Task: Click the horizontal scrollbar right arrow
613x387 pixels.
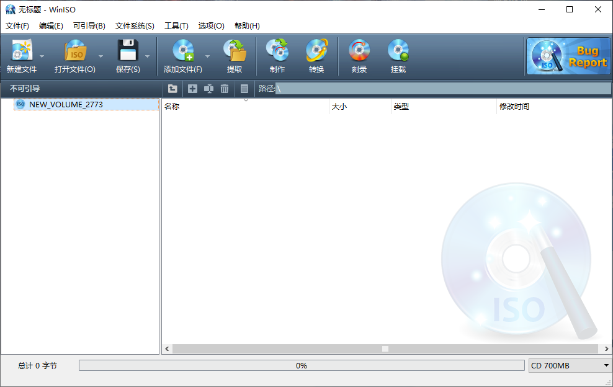Action: pyautogui.click(x=606, y=349)
